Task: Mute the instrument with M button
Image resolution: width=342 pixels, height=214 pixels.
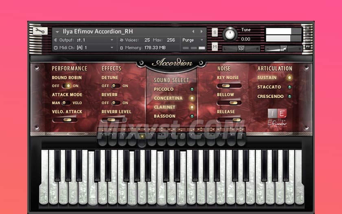Action: coord(215,47)
